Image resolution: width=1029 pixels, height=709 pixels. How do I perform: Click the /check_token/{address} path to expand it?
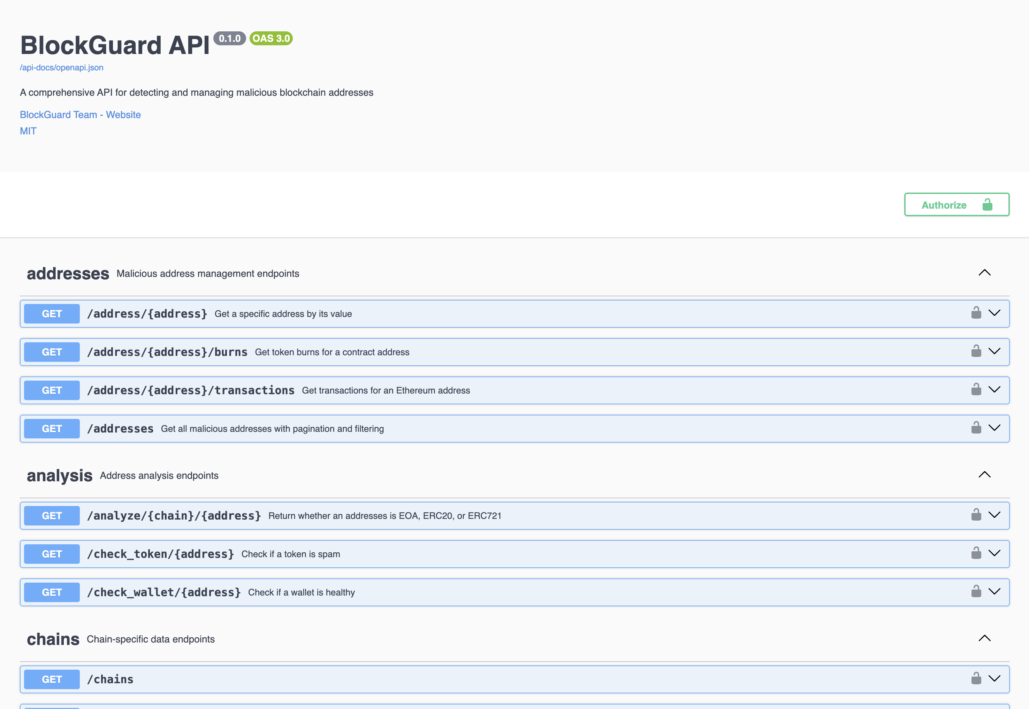click(x=161, y=554)
